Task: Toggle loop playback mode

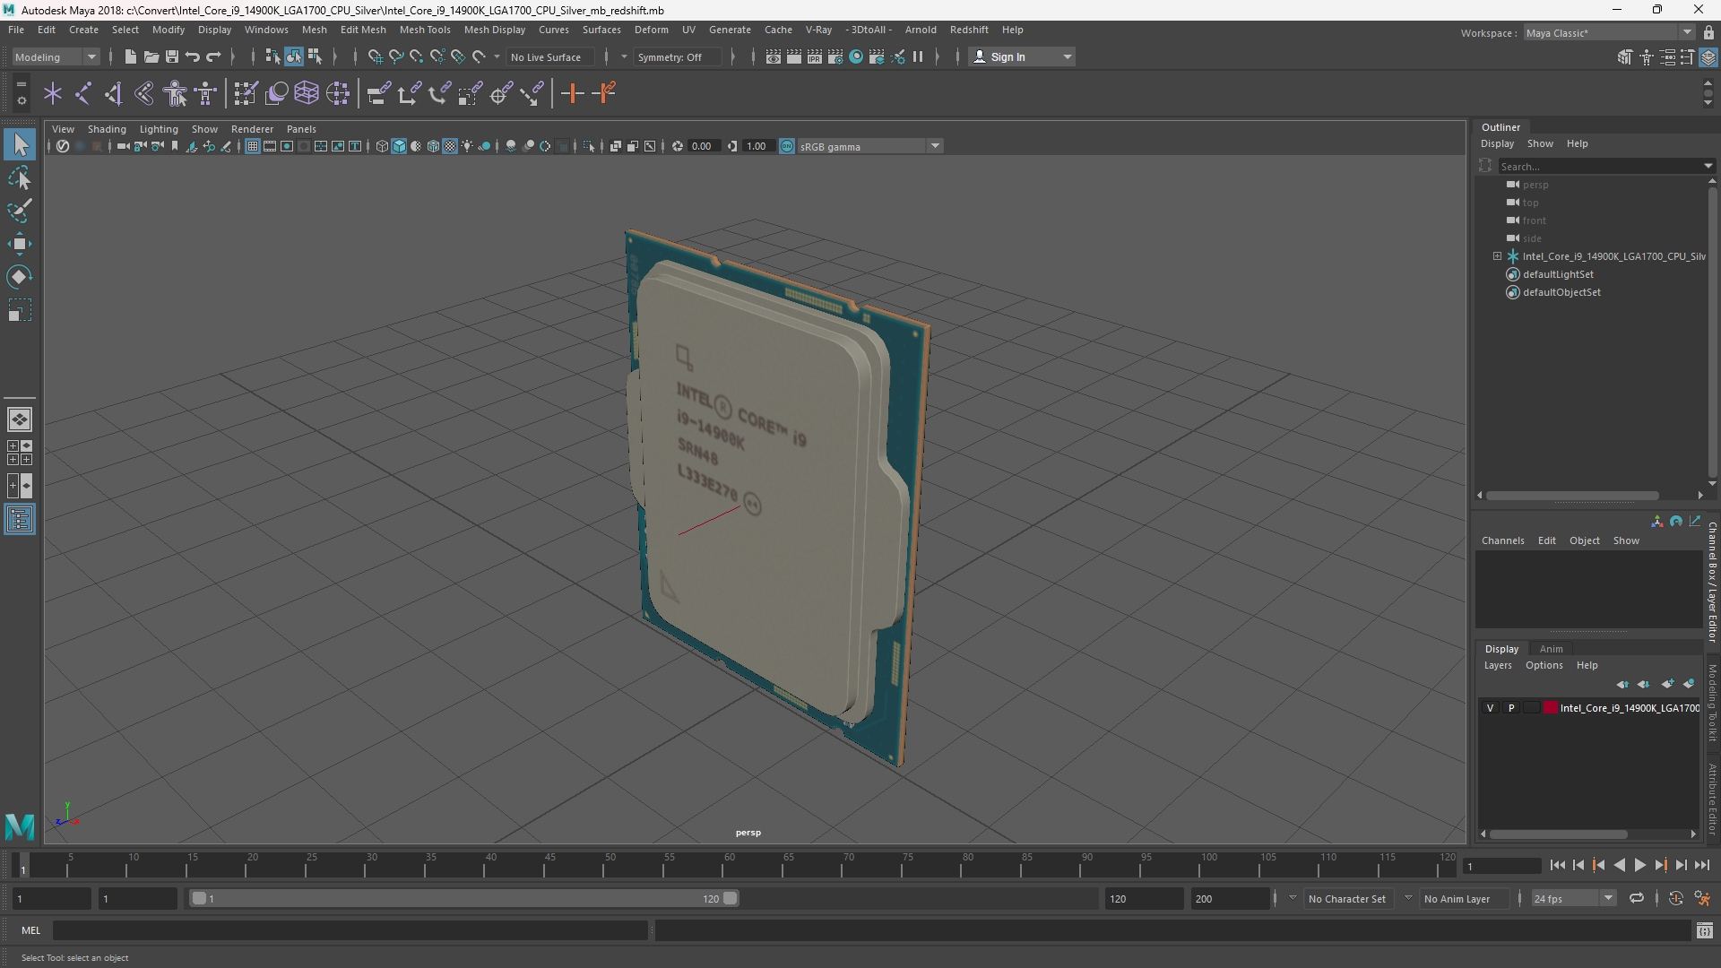Action: pos(1637,898)
